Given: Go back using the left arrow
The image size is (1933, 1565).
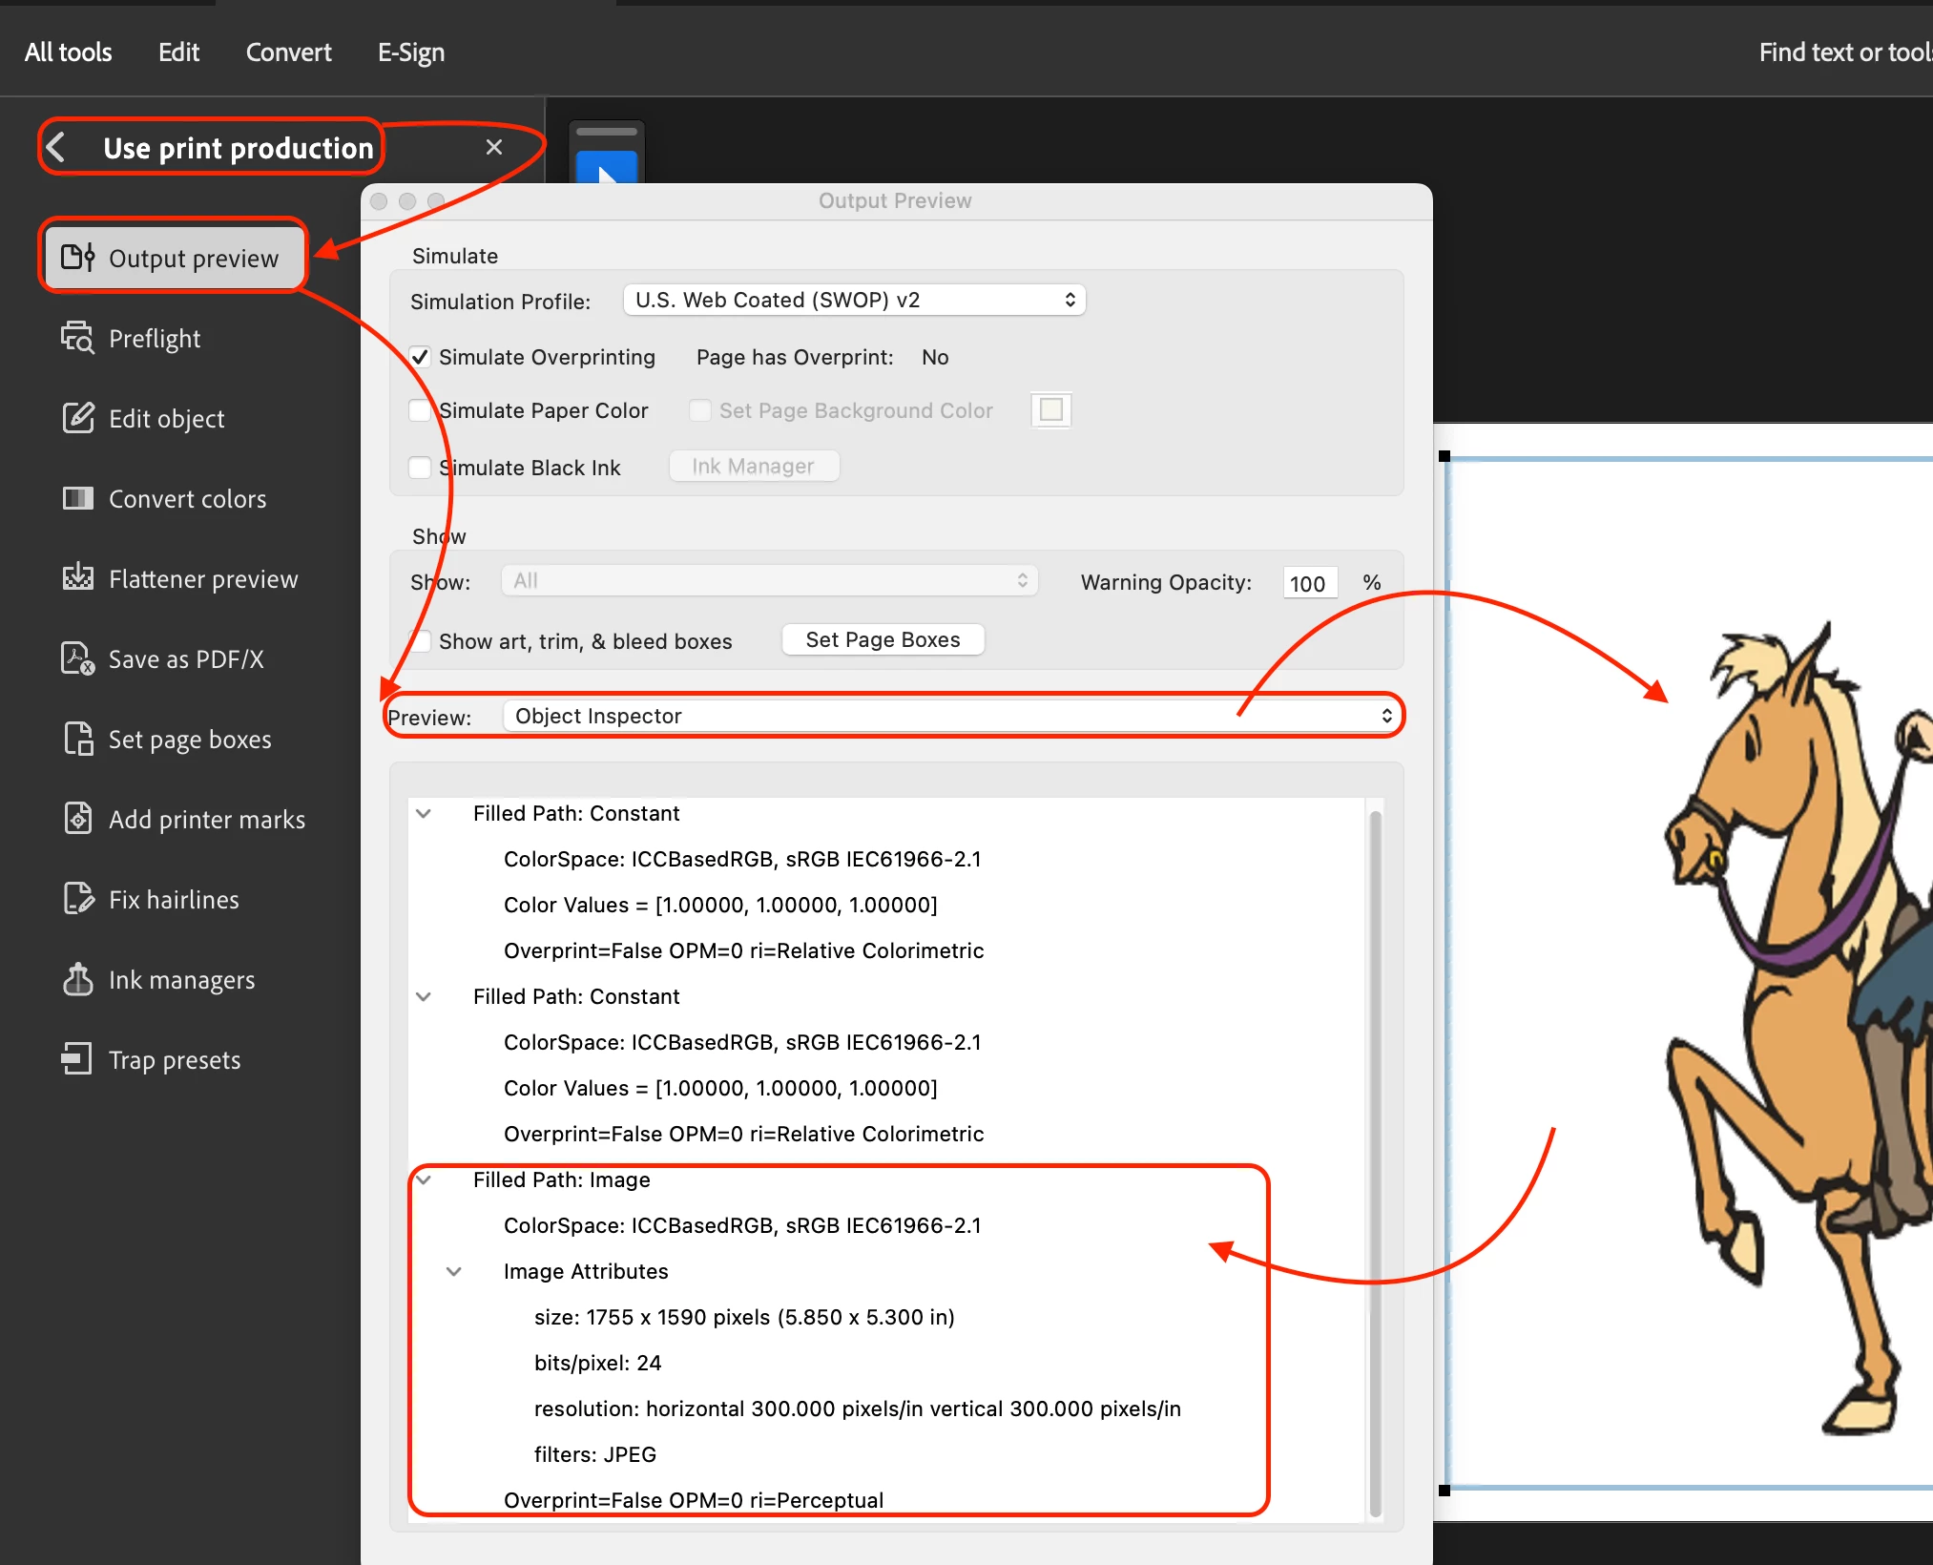Looking at the screenshot, I should pyautogui.click(x=56, y=148).
